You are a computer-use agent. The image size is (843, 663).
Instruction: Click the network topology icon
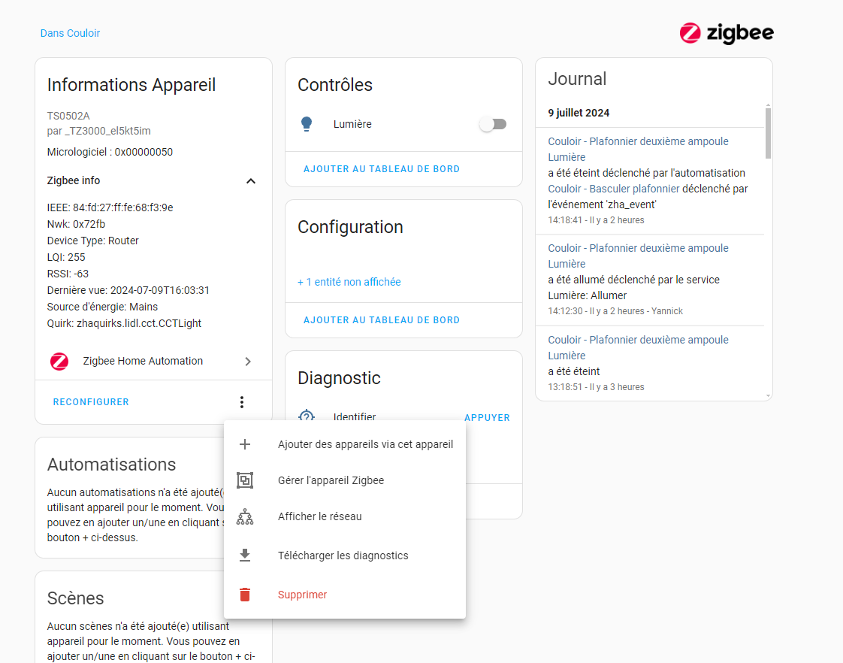click(x=245, y=516)
